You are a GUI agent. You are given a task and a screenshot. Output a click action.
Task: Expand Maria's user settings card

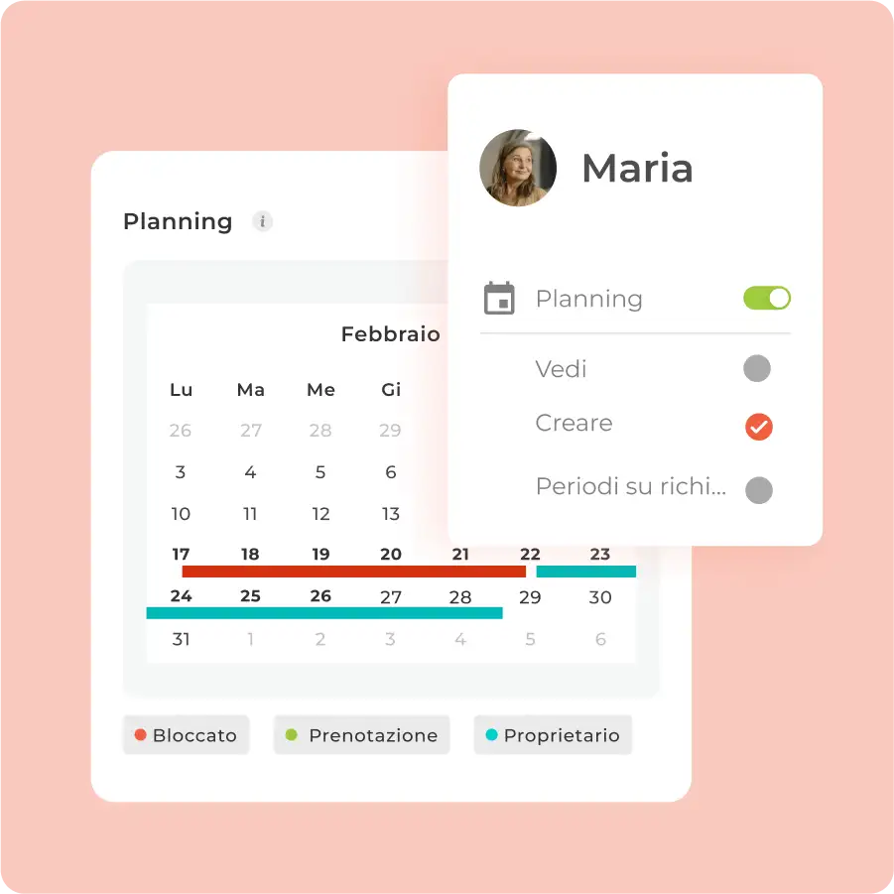click(637, 169)
